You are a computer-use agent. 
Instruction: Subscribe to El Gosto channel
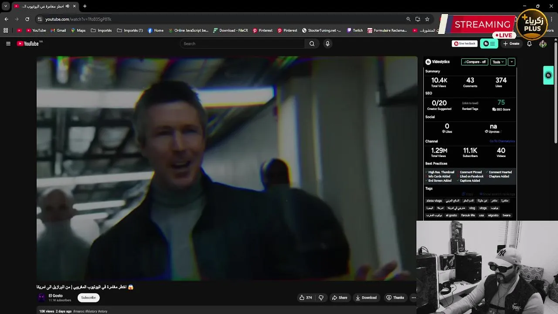(x=88, y=297)
